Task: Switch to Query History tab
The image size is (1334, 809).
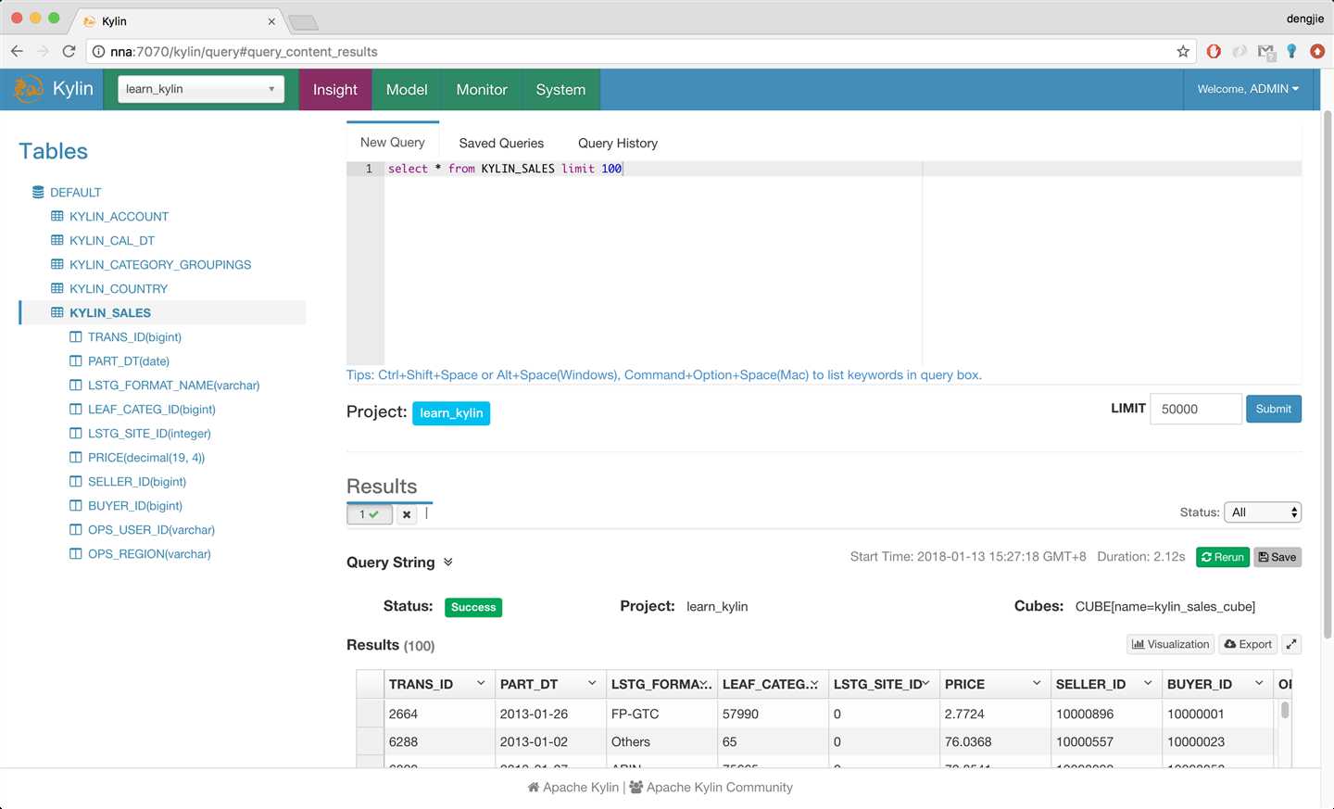Action: point(618,143)
